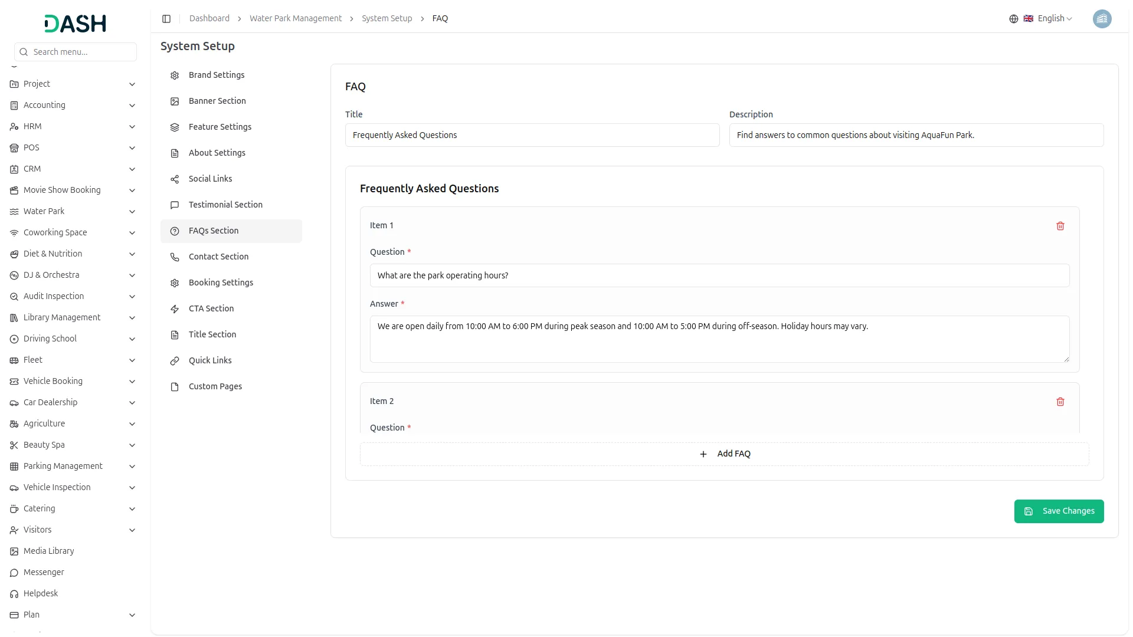
Task: Go to System Setup breadcrumb
Action: [x=387, y=19]
